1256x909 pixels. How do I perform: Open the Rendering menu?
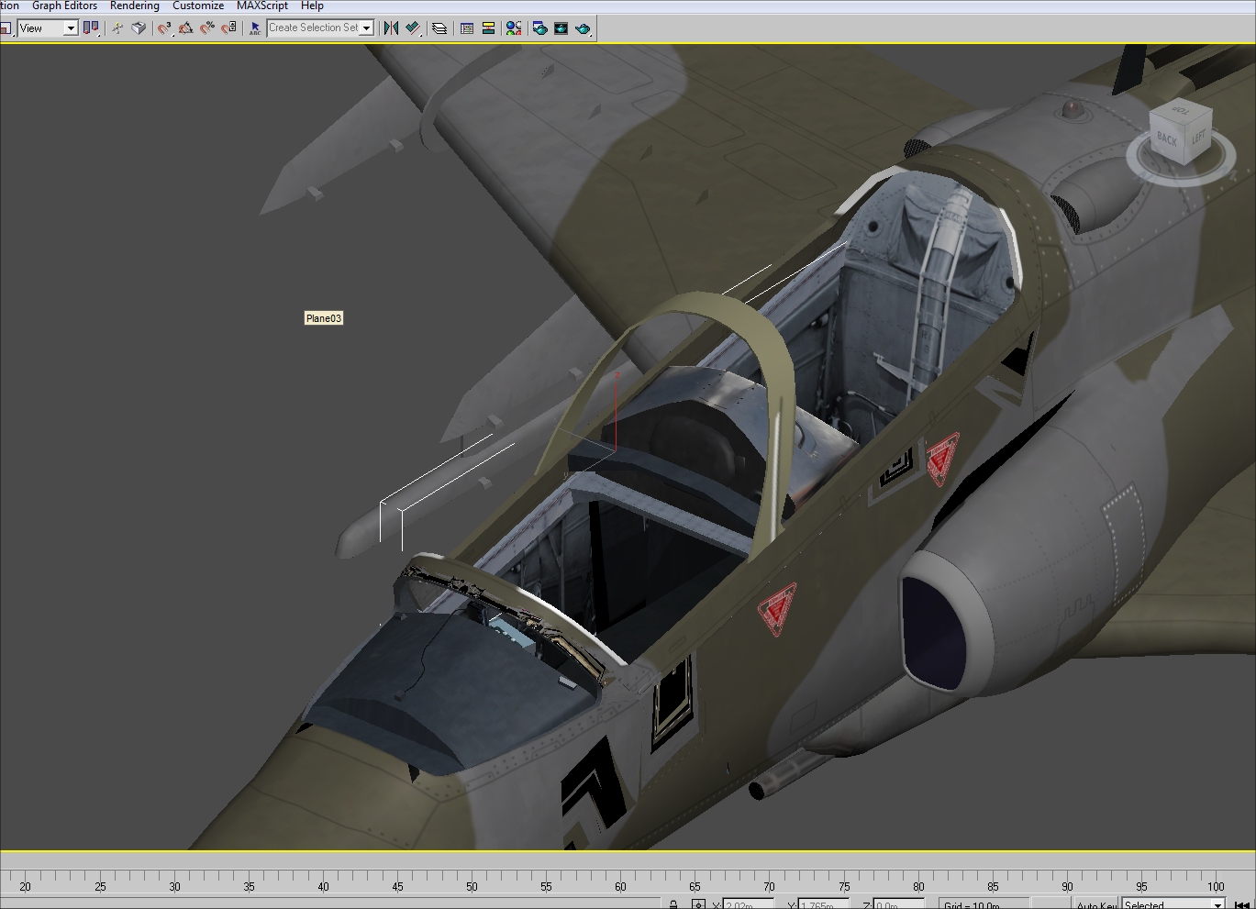point(135,6)
